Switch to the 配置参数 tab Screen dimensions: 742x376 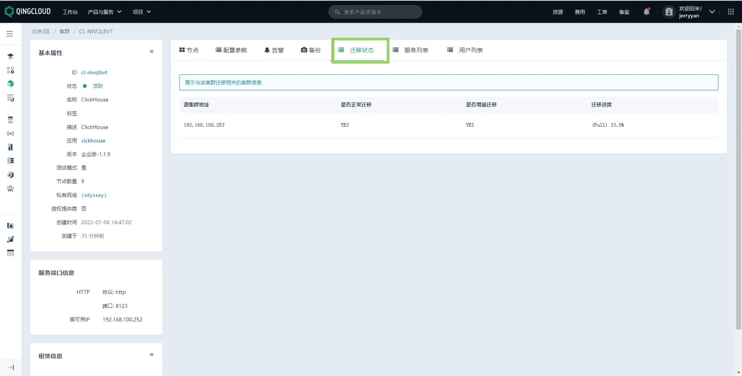231,50
